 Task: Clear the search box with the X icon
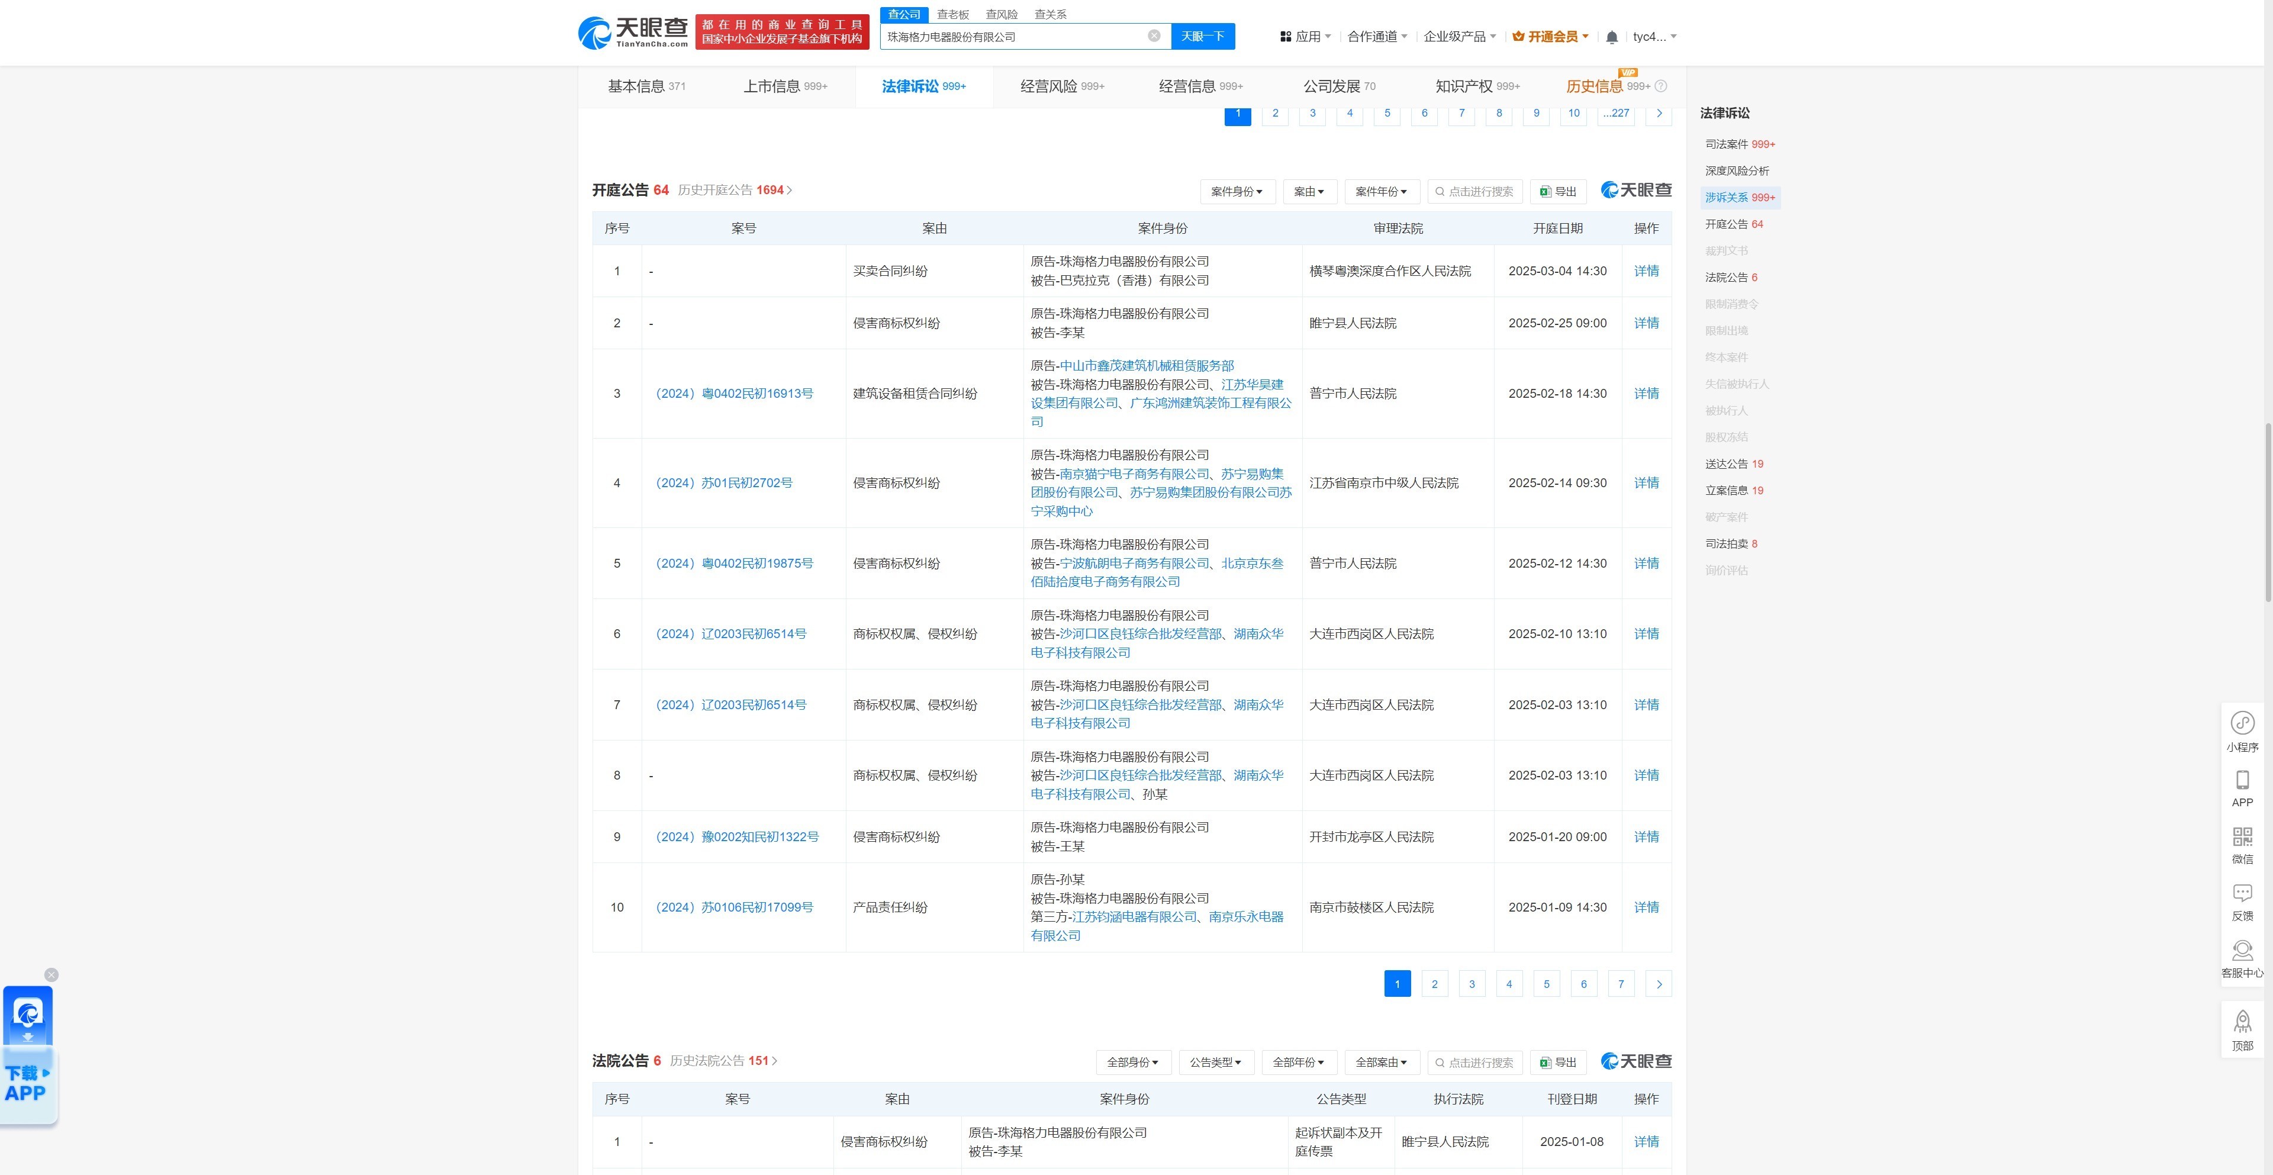(x=1153, y=36)
